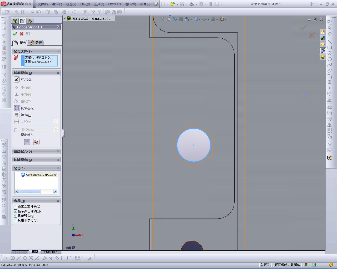Toggle the 同轴心 (Concentric) mate type

pos(17,108)
